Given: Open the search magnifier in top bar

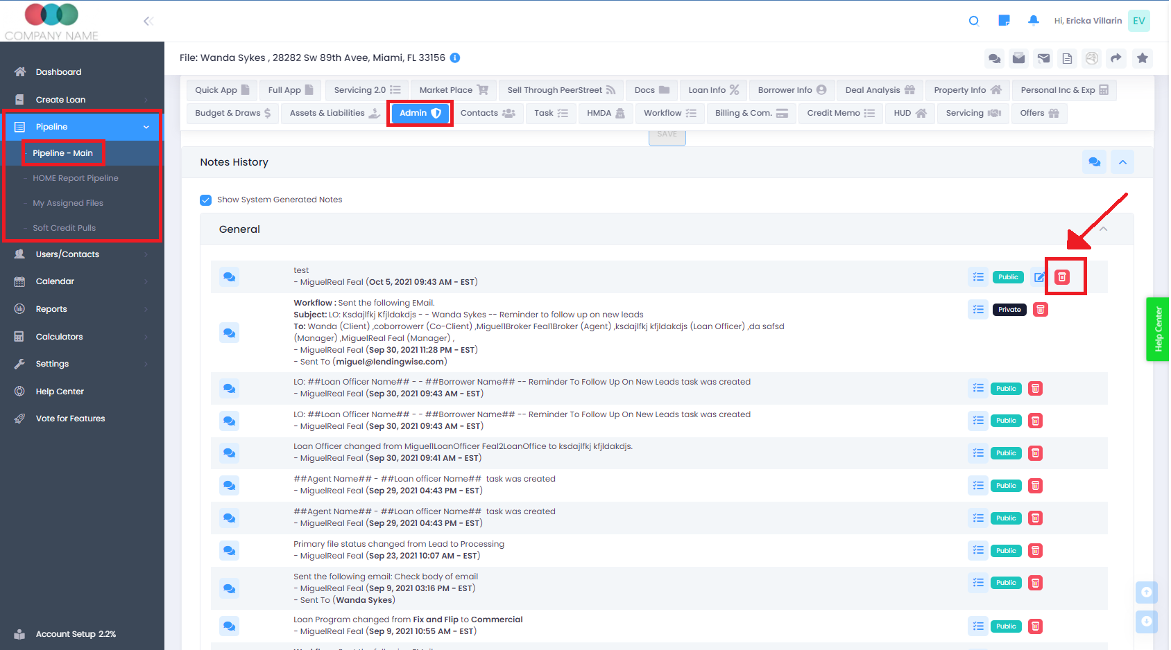Looking at the screenshot, I should [973, 21].
